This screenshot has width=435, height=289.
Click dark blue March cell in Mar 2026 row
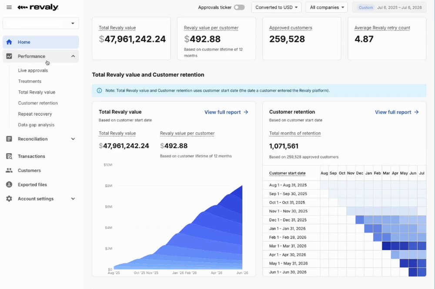tap(386, 246)
